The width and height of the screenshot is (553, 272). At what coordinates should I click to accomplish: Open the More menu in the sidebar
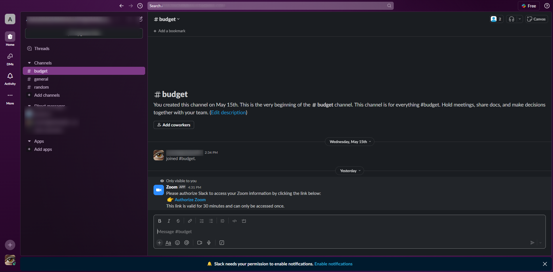[10, 98]
